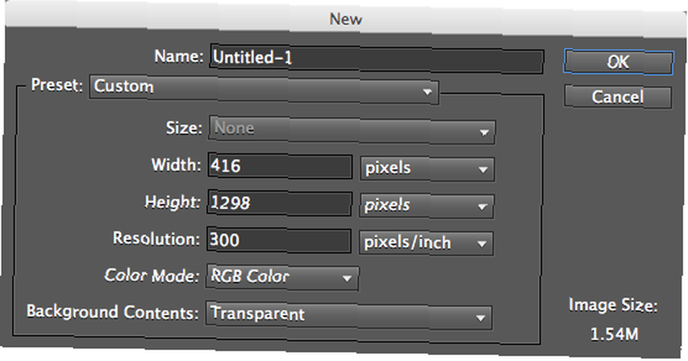Click the Width field showing 416
This screenshot has width=688, height=361.
point(280,166)
